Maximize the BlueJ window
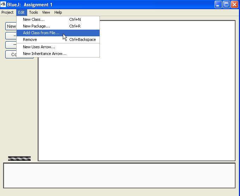The width and height of the screenshot is (240, 196). tap(226, 5)
